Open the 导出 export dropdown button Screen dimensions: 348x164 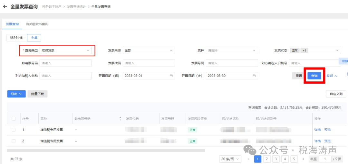[x=16, y=94]
